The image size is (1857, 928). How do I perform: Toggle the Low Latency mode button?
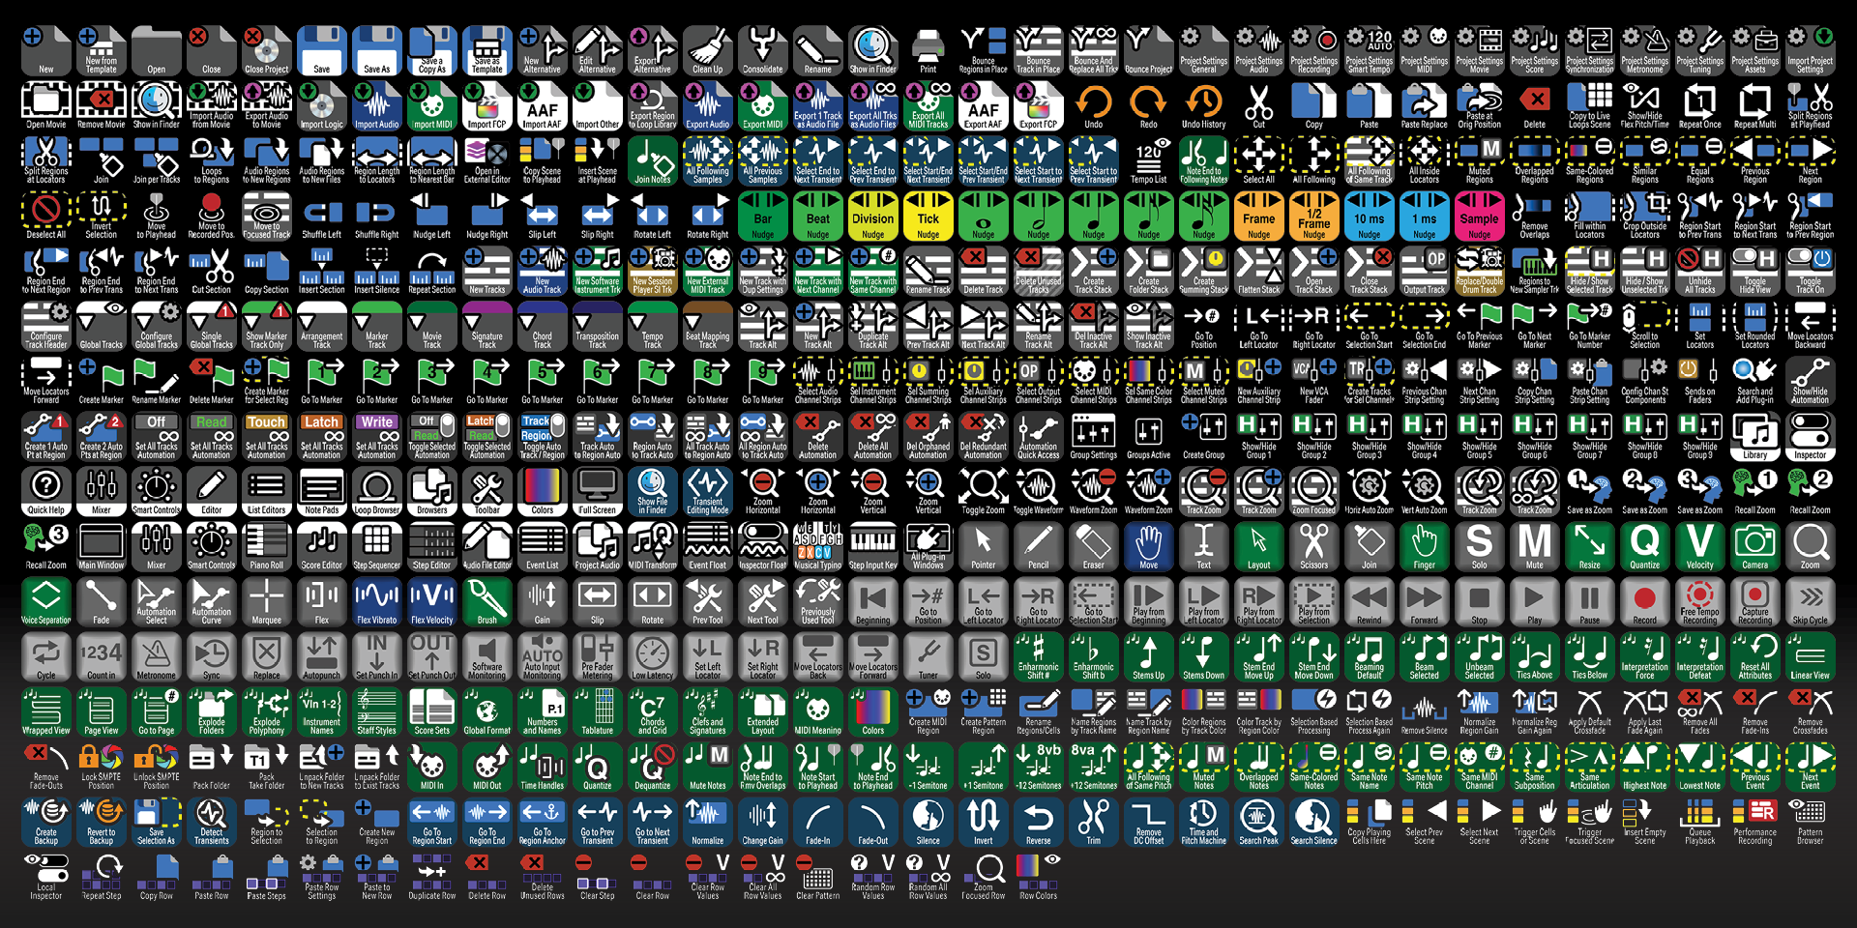(652, 656)
